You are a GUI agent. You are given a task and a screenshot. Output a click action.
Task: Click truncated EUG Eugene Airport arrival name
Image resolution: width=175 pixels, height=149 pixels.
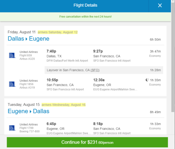(115, 89)
